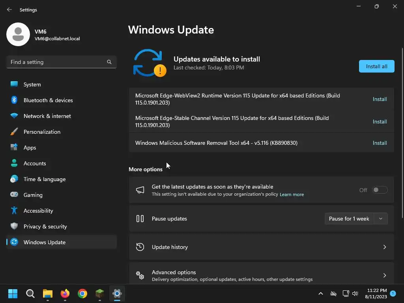Open Update history via its chevron
The image size is (404, 303).
(384, 247)
